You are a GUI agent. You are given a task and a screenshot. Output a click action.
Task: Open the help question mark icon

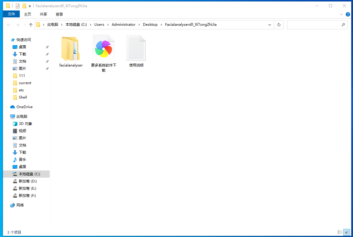coord(348,14)
